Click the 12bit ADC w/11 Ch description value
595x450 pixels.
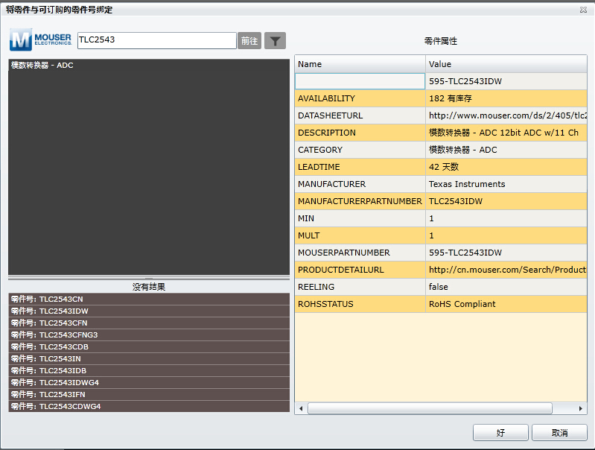506,133
